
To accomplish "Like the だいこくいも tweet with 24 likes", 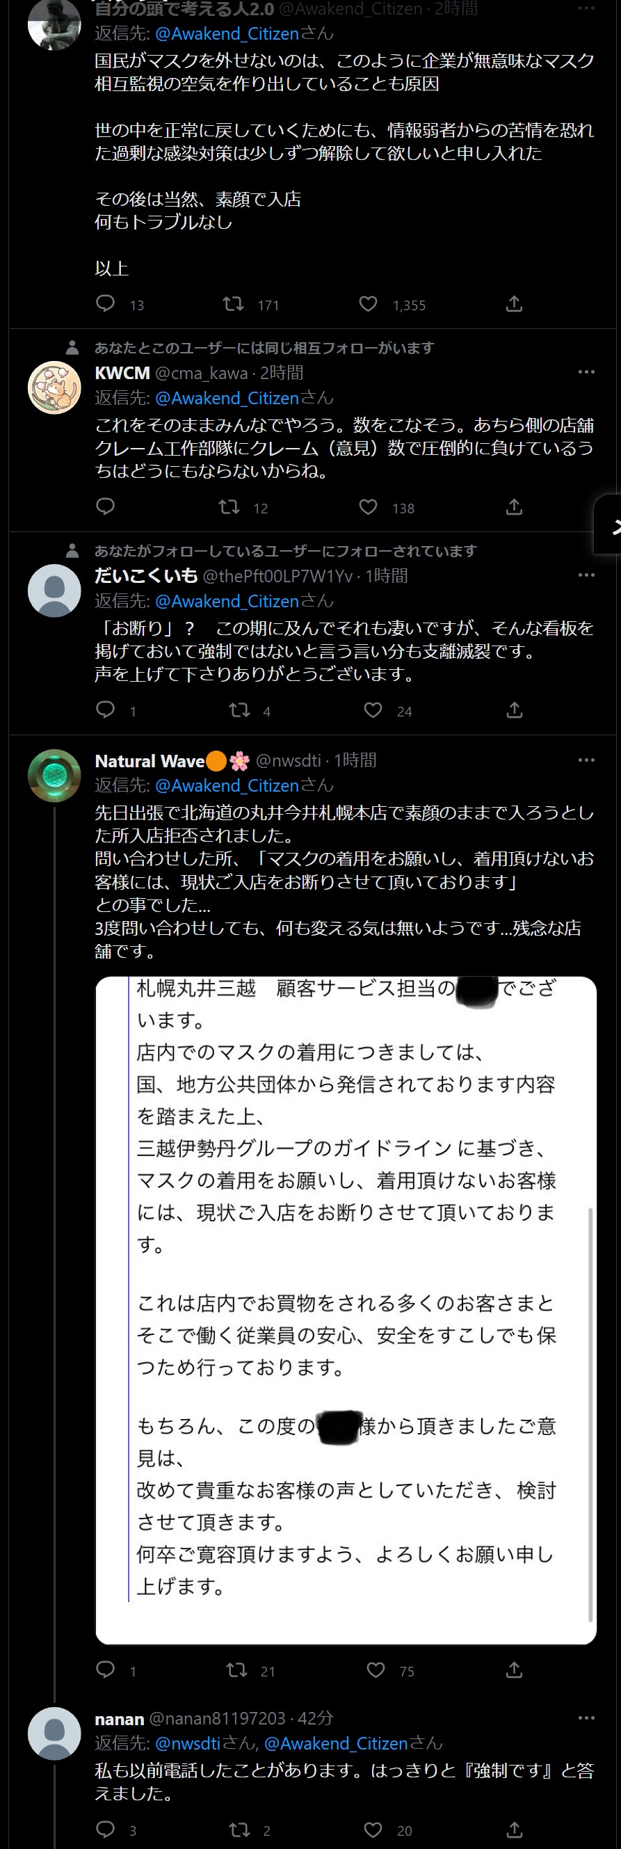I will point(373,711).
